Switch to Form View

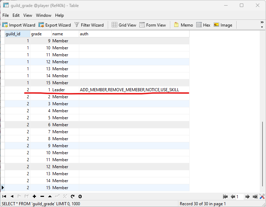153,25
